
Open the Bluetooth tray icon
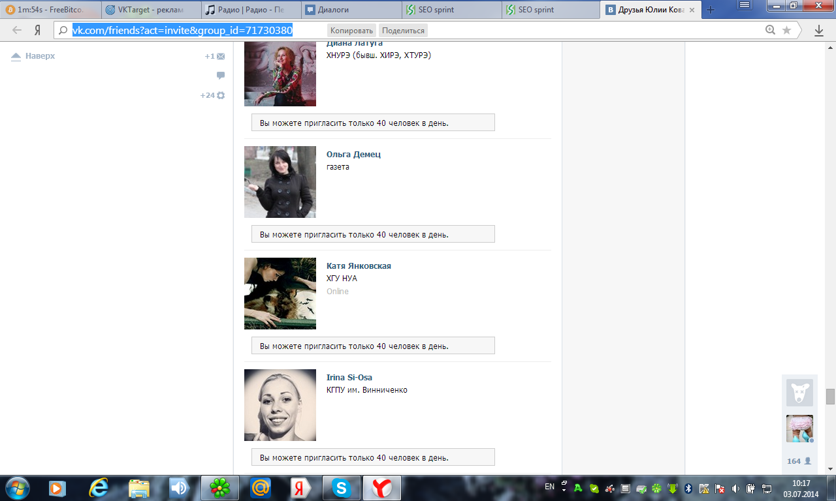(x=688, y=488)
